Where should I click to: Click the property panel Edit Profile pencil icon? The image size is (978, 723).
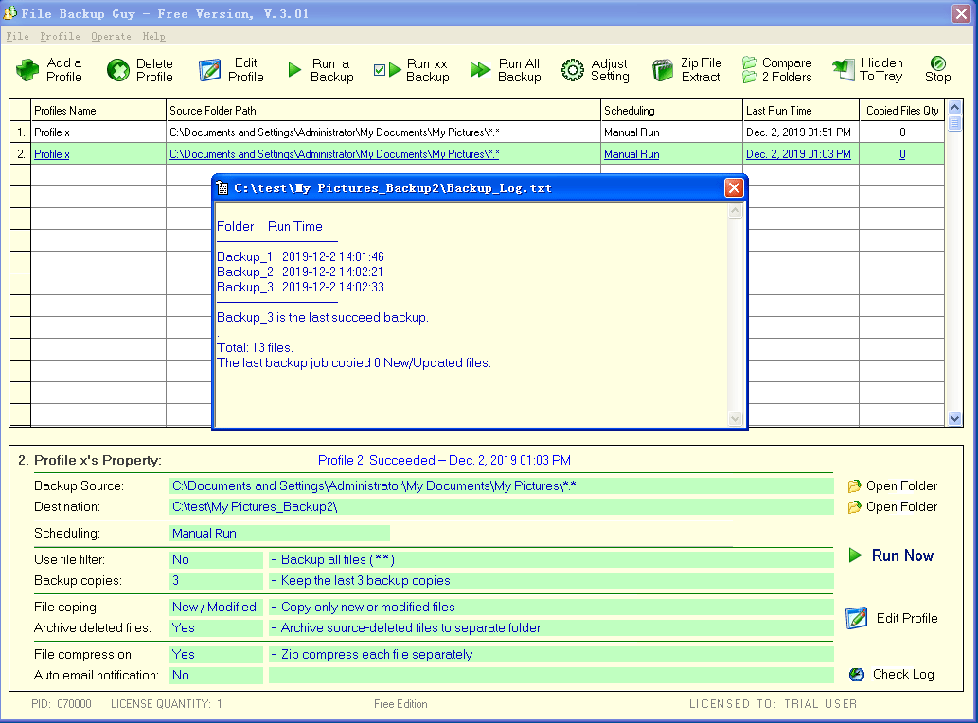(x=857, y=618)
